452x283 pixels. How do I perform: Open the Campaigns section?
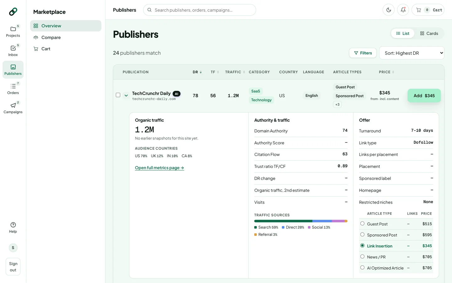coord(13,108)
